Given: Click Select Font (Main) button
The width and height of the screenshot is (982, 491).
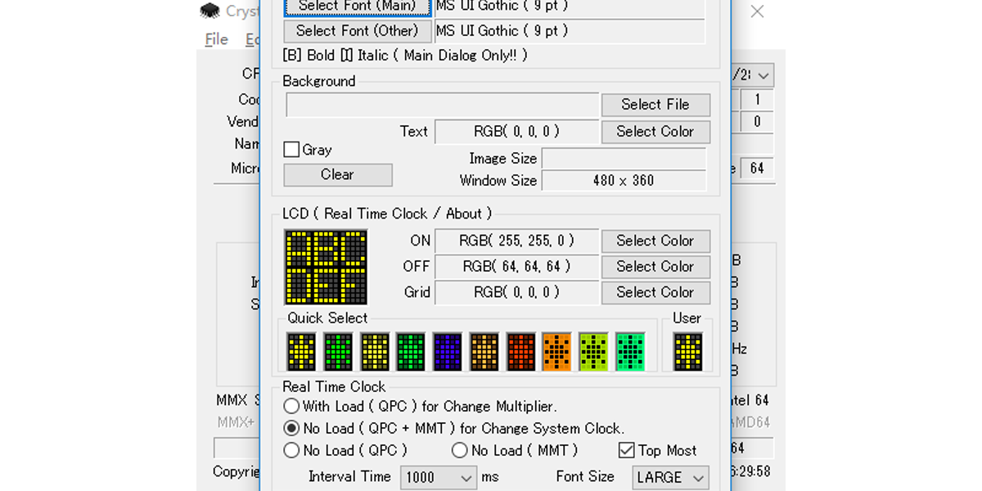Looking at the screenshot, I should click(357, 6).
